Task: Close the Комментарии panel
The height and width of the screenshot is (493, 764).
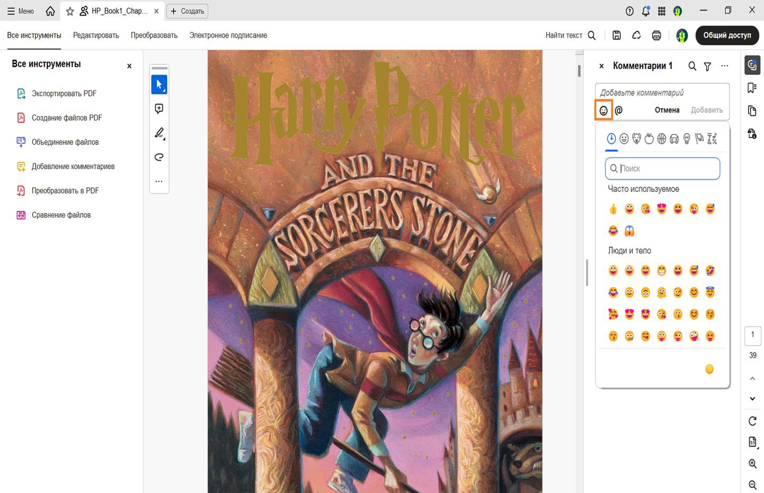Action: coord(602,66)
